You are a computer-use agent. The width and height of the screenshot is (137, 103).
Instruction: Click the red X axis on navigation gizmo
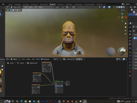[126, 17]
